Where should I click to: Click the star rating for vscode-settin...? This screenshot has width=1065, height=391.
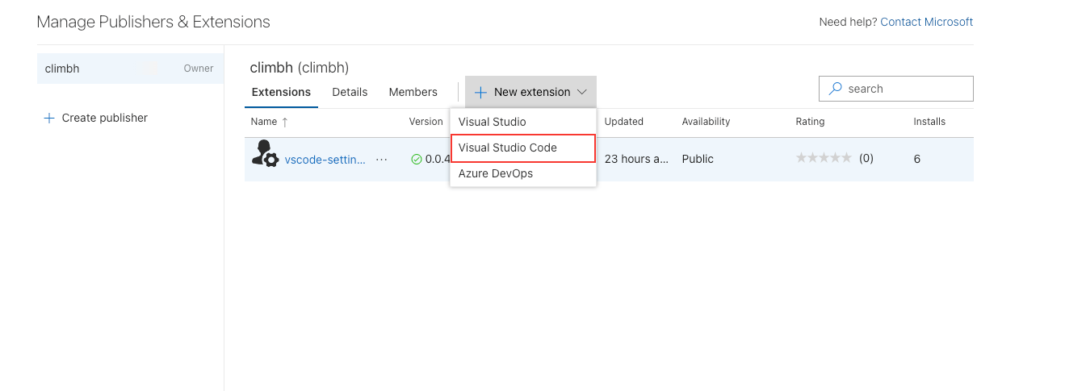click(x=824, y=159)
